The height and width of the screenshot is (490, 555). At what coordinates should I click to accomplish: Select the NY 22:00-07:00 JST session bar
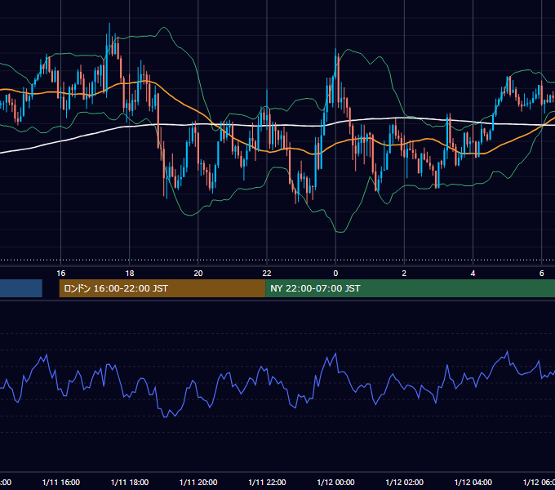point(410,288)
